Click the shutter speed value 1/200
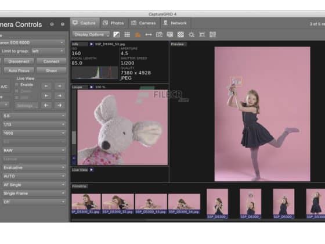This screenshot has width=325, height=244. tap(127, 63)
